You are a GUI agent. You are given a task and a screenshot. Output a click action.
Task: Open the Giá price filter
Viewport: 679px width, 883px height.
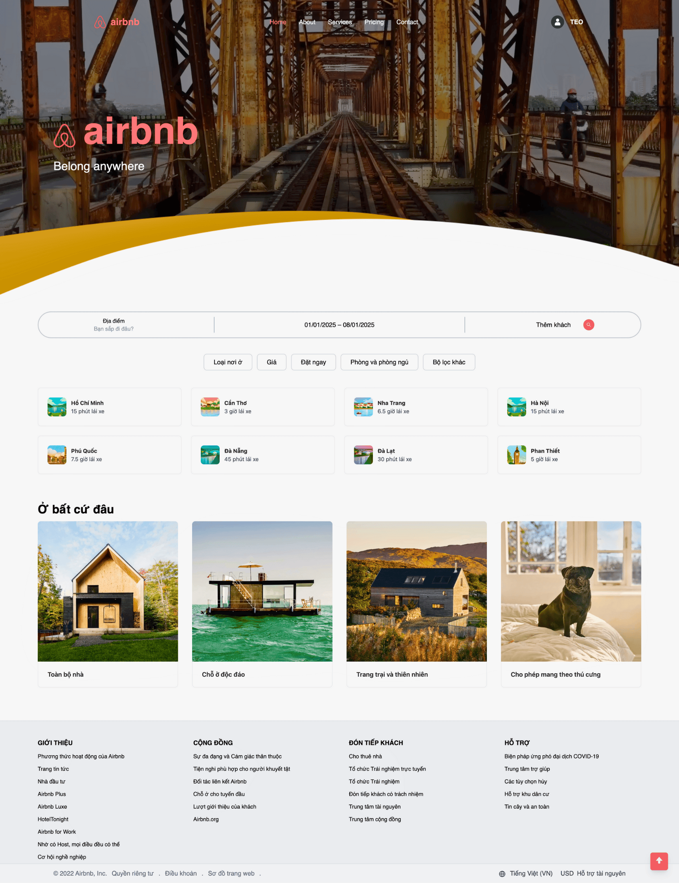(272, 362)
